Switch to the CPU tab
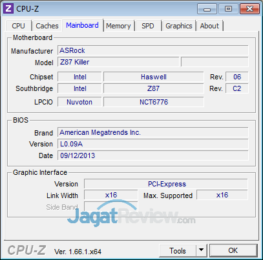Viewport: 263px width, 260px height. click(x=18, y=26)
